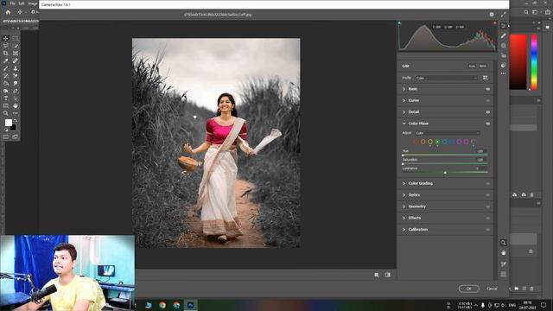Select the Frame tool

(16, 54)
